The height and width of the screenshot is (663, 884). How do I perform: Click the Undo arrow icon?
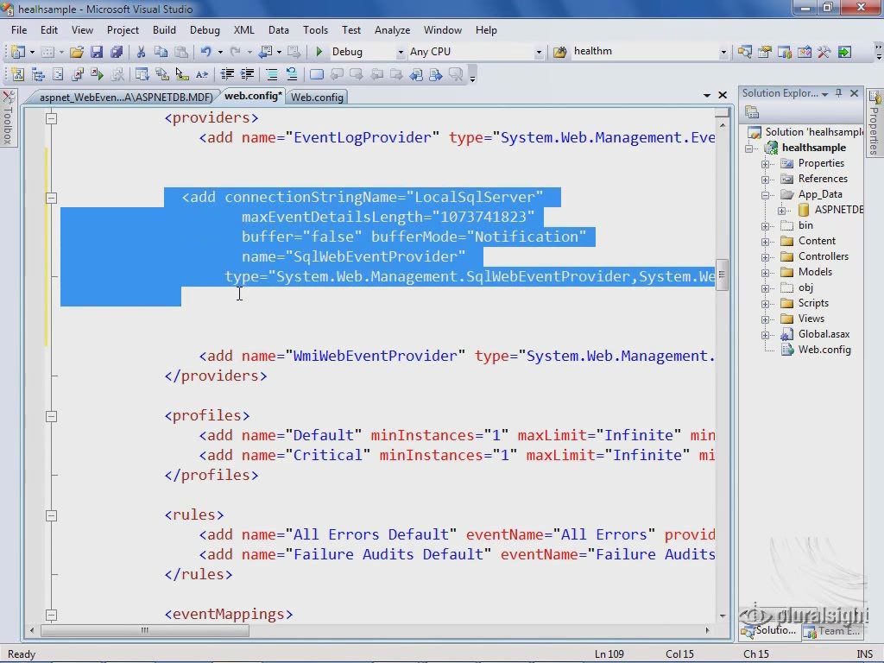point(205,52)
